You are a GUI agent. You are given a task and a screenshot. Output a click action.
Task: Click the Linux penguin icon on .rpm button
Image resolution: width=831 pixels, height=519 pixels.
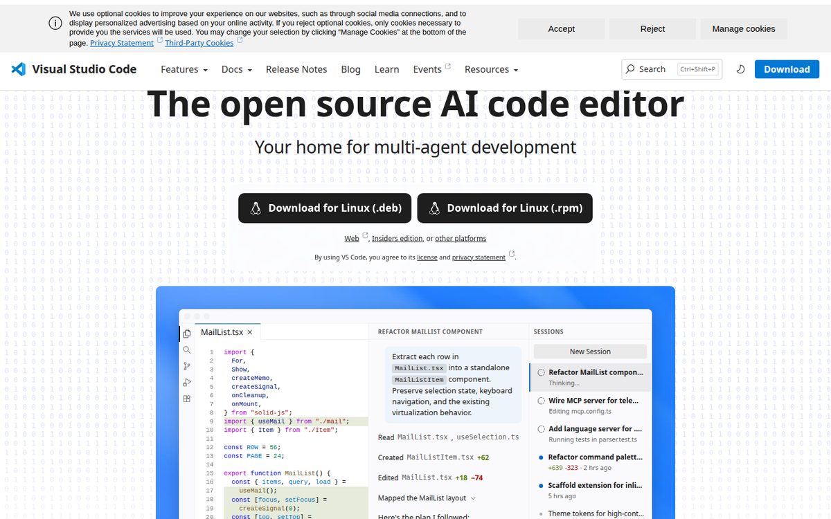click(434, 208)
